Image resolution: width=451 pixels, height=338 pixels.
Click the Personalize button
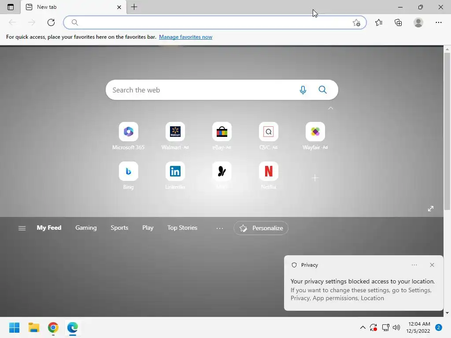click(x=261, y=228)
